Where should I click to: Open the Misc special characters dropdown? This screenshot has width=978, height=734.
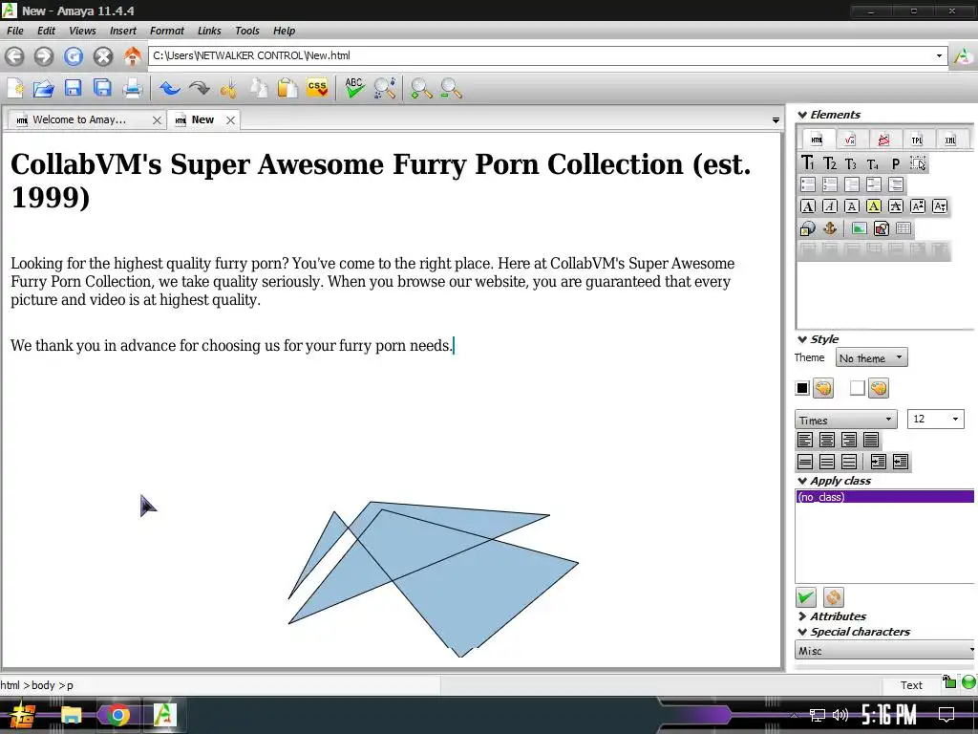885,650
